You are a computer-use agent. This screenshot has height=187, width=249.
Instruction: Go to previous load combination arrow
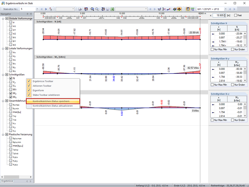point(230,9)
